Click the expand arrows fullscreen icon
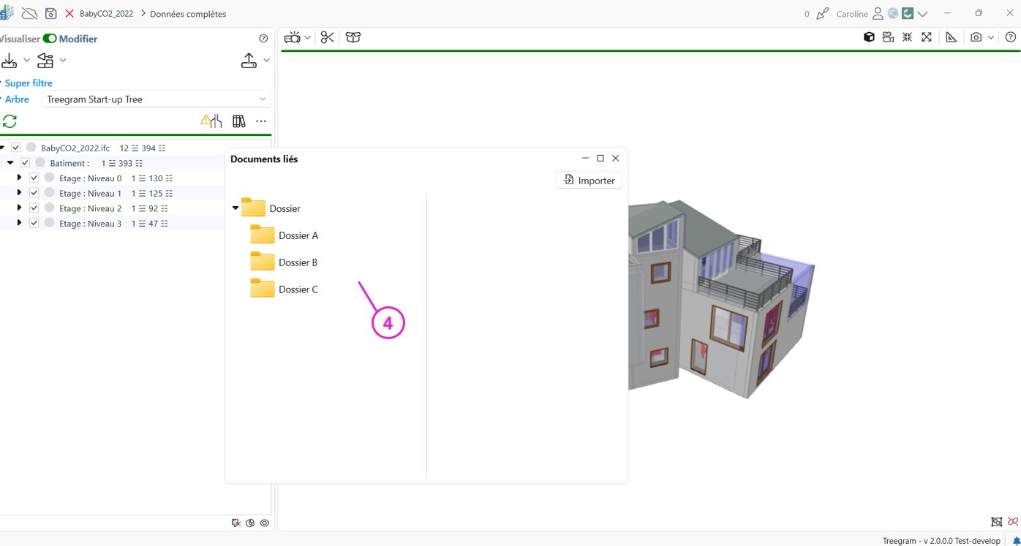 point(927,37)
